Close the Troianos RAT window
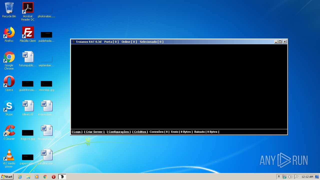The image size is (320, 180). [x=284, y=42]
